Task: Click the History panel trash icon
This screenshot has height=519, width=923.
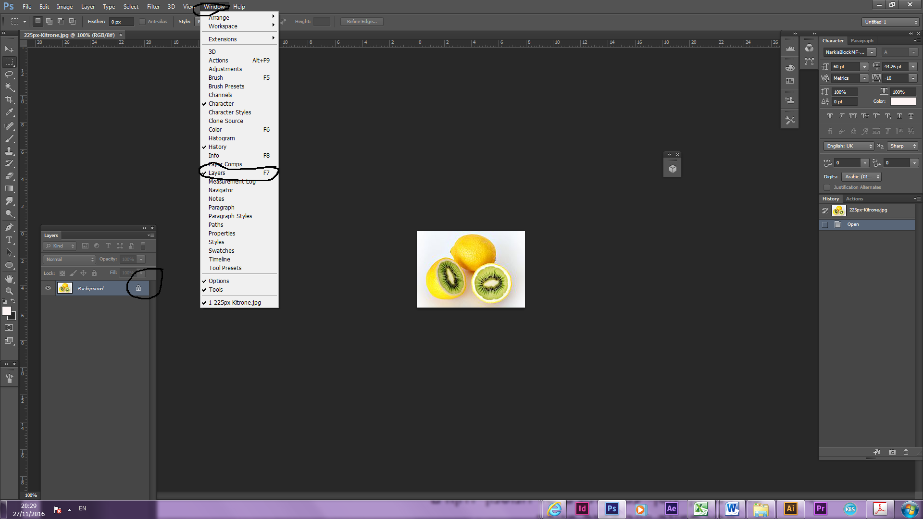Action: [906, 452]
